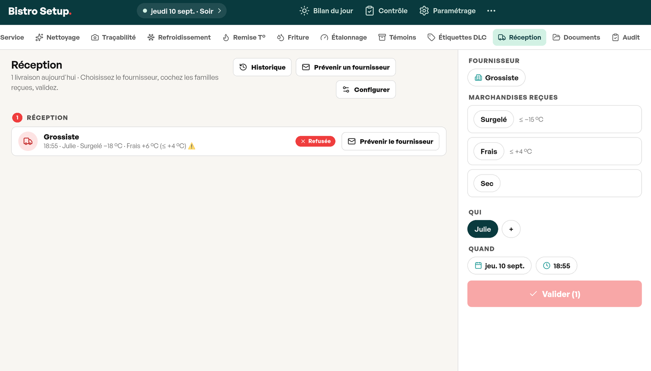Select the Grossiste supplier chip
Image resolution: width=651 pixels, height=371 pixels.
496,78
